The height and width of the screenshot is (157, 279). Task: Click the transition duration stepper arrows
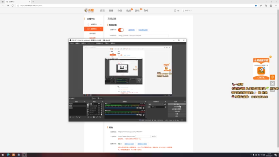click(165, 107)
